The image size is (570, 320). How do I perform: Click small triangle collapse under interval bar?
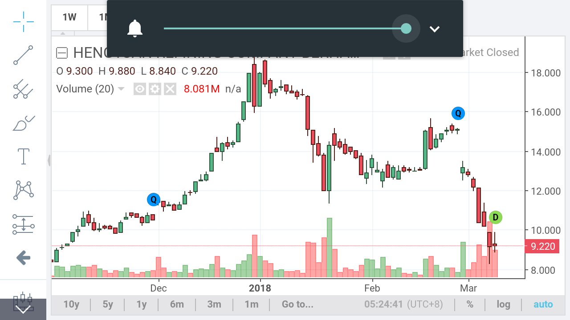click(x=63, y=33)
